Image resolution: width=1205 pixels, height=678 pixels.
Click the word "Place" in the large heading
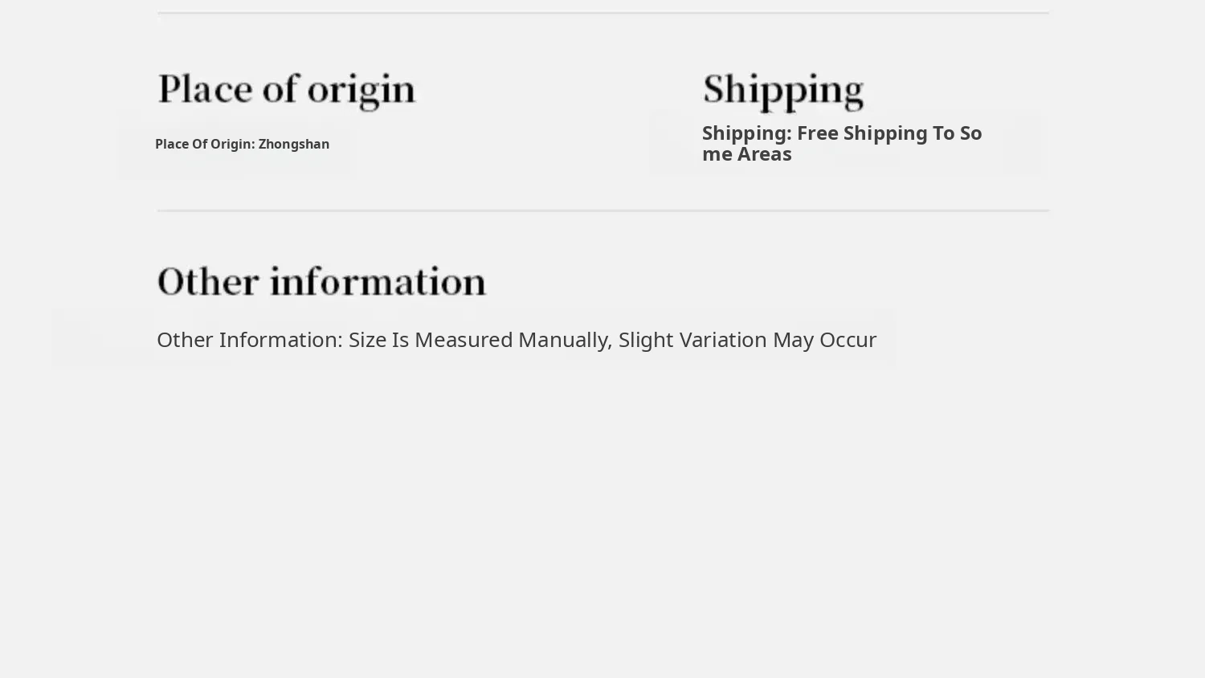click(x=204, y=89)
